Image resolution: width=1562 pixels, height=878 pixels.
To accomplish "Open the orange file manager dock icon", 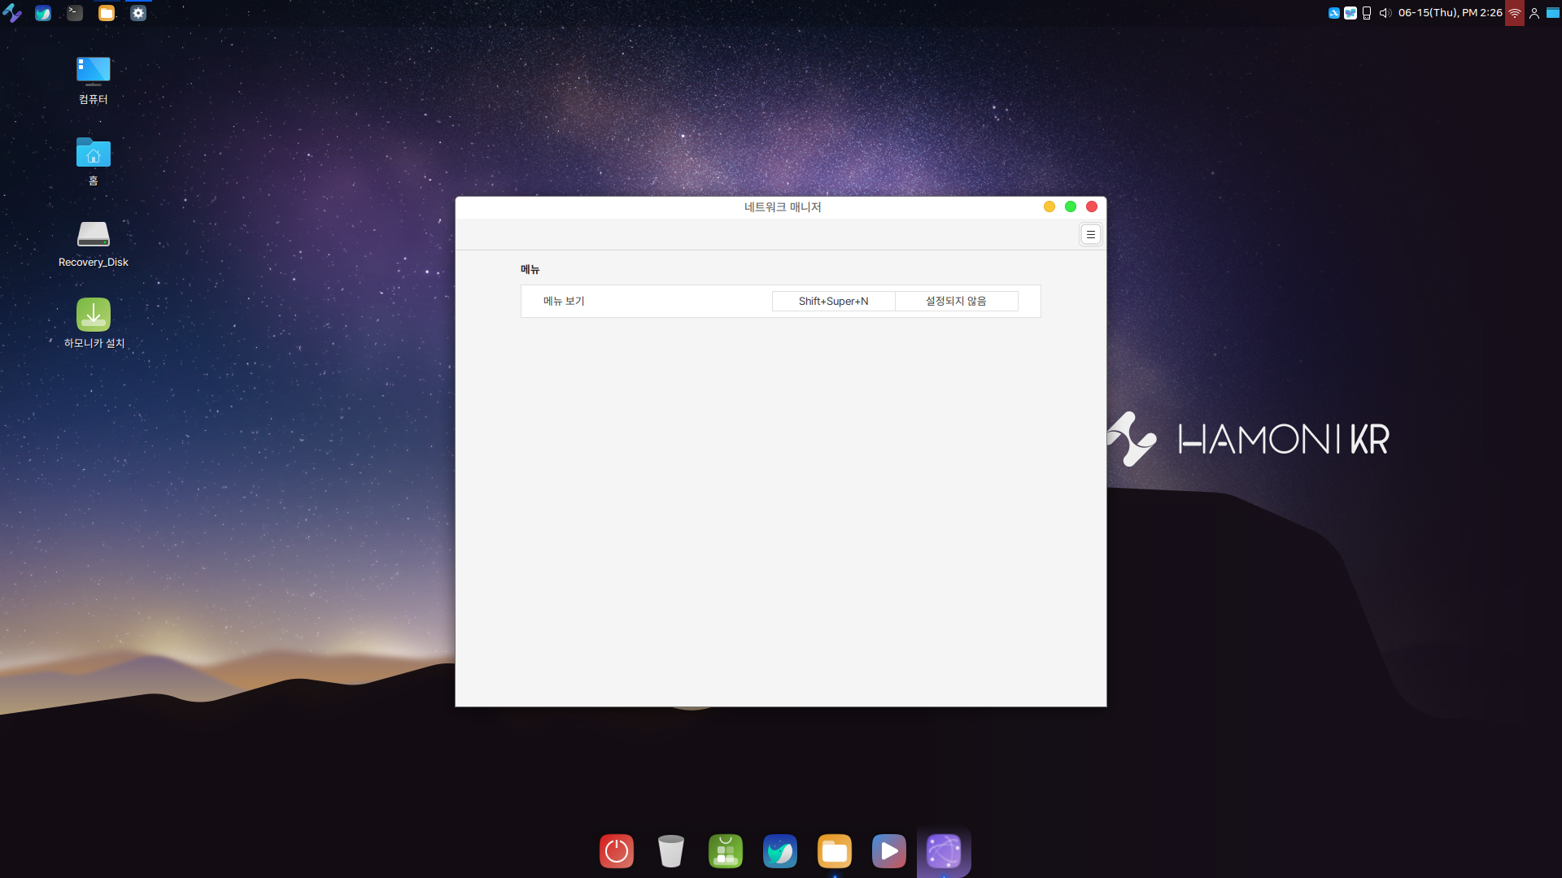I will pyautogui.click(x=835, y=851).
